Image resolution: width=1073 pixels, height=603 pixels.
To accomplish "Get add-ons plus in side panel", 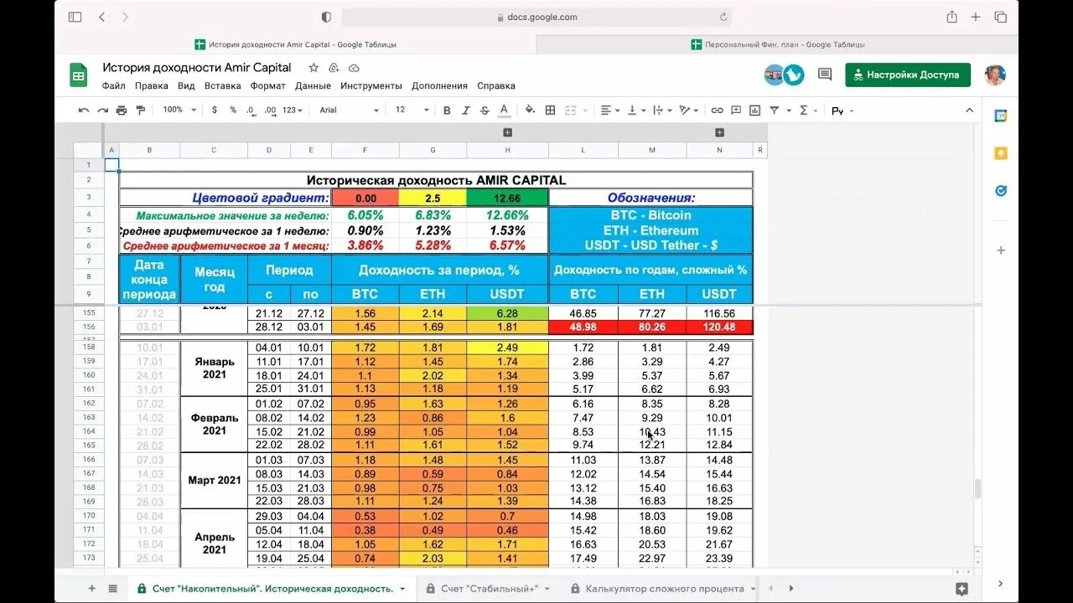I will click(x=1000, y=250).
